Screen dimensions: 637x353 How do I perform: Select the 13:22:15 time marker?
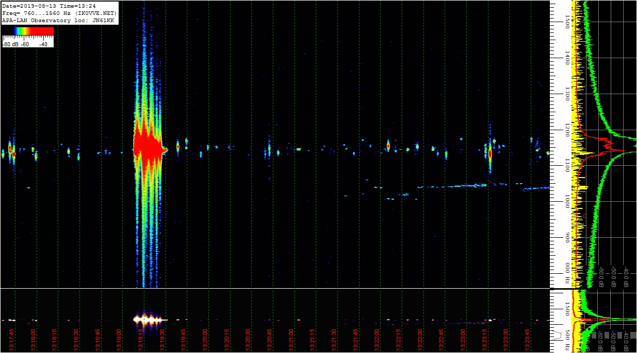(x=398, y=341)
